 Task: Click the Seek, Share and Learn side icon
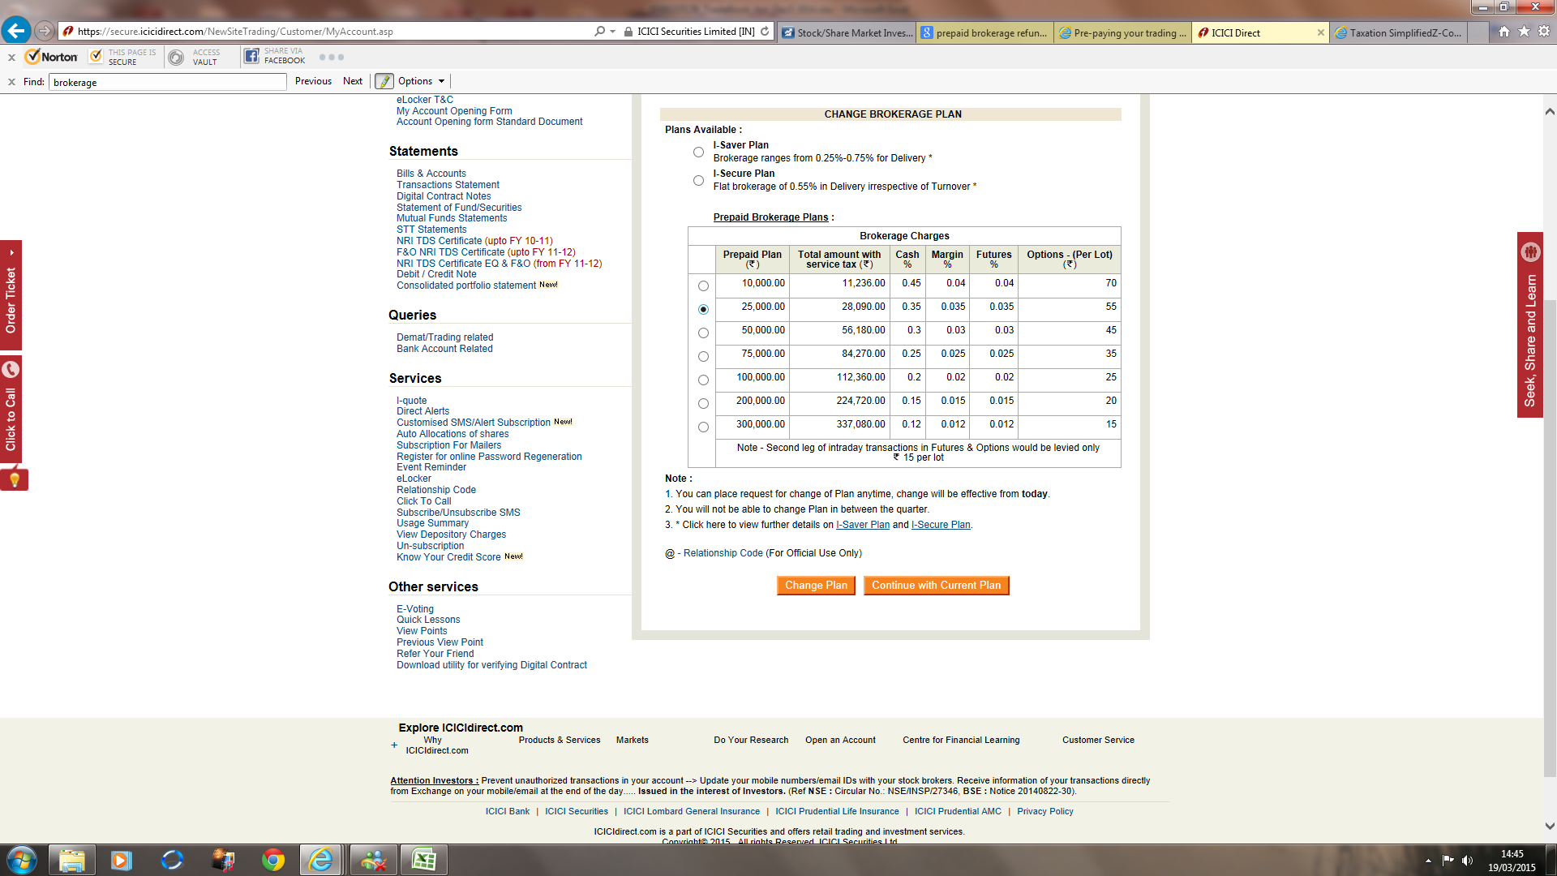click(x=1530, y=252)
